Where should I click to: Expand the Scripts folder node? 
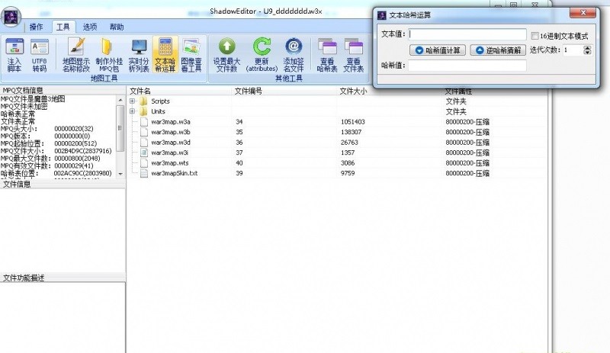click(132, 101)
